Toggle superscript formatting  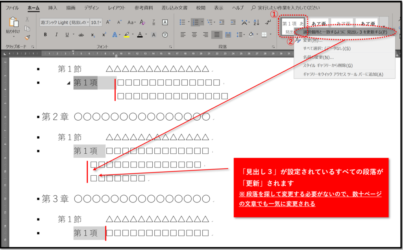click(x=104, y=34)
